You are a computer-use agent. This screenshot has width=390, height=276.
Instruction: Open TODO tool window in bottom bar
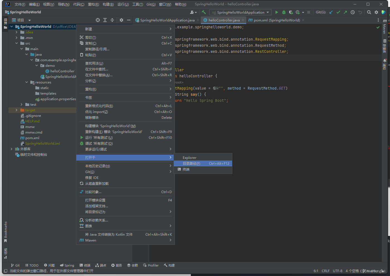32,265
